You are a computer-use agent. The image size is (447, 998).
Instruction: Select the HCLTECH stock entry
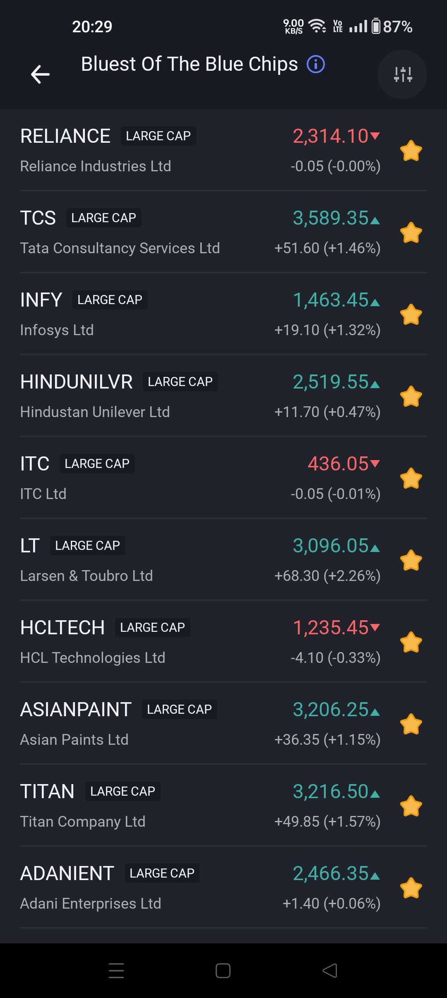62,628
